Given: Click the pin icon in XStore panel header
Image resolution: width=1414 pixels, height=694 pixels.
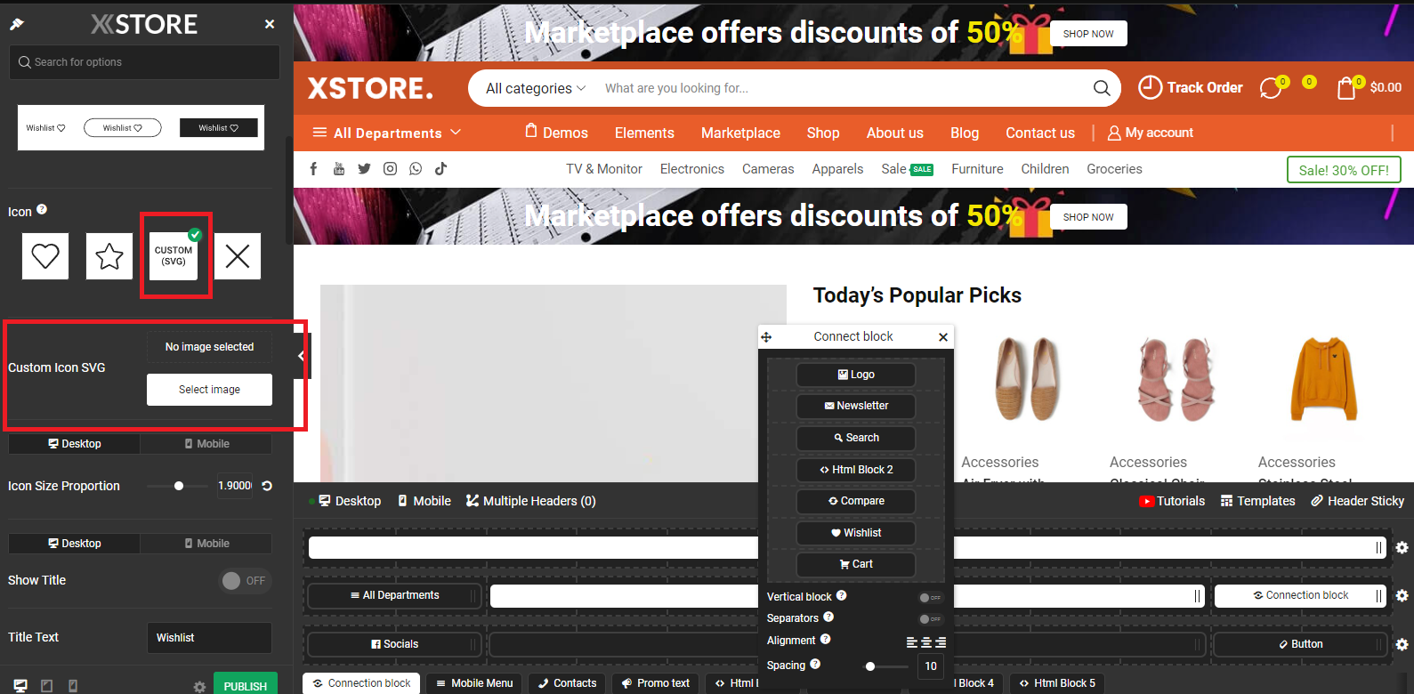Looking at the screenshot, I should click(x=17, y=24).
